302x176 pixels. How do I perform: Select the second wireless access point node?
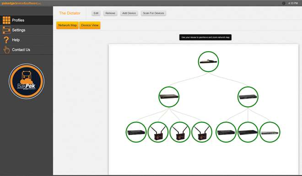180,132
